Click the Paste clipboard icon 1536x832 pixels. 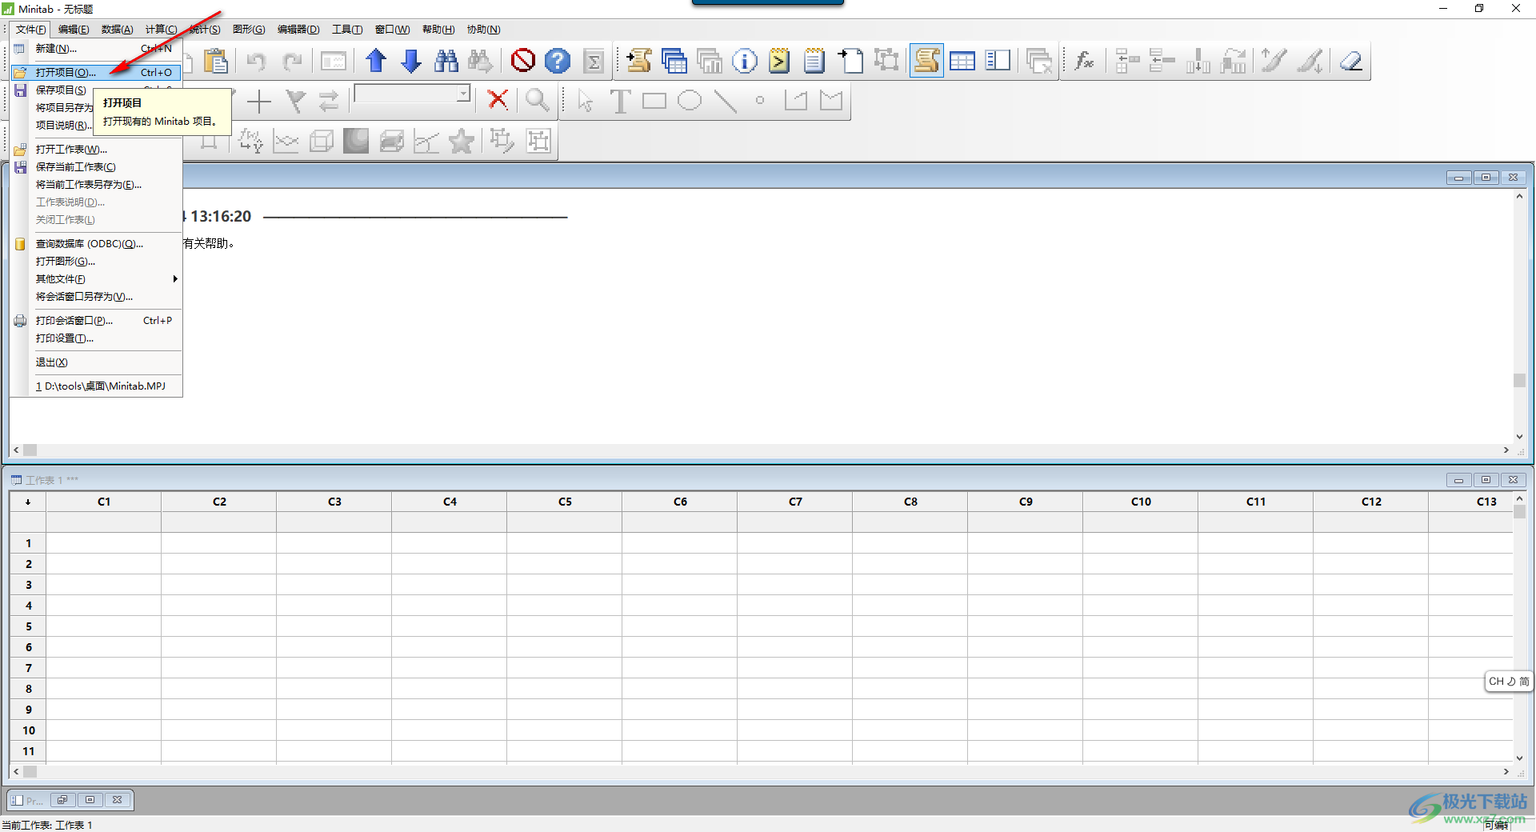[x=216, y=61]
